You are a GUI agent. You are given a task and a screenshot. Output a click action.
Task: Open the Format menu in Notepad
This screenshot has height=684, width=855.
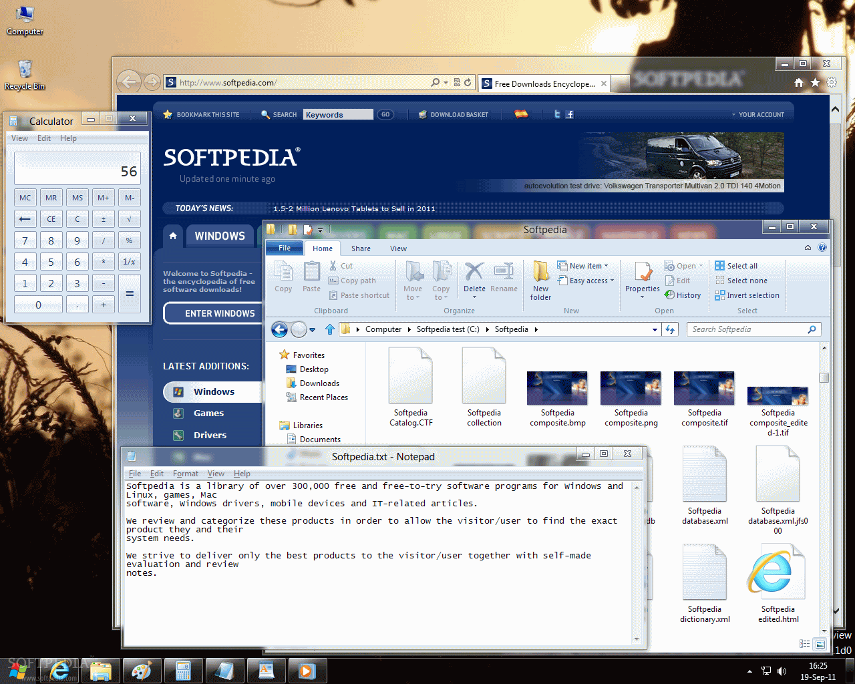pos(186,474)
